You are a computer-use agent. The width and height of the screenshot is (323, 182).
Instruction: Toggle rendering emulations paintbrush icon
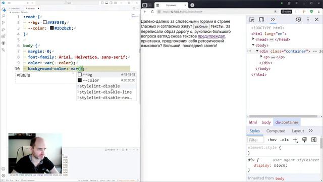click(304, 140)
